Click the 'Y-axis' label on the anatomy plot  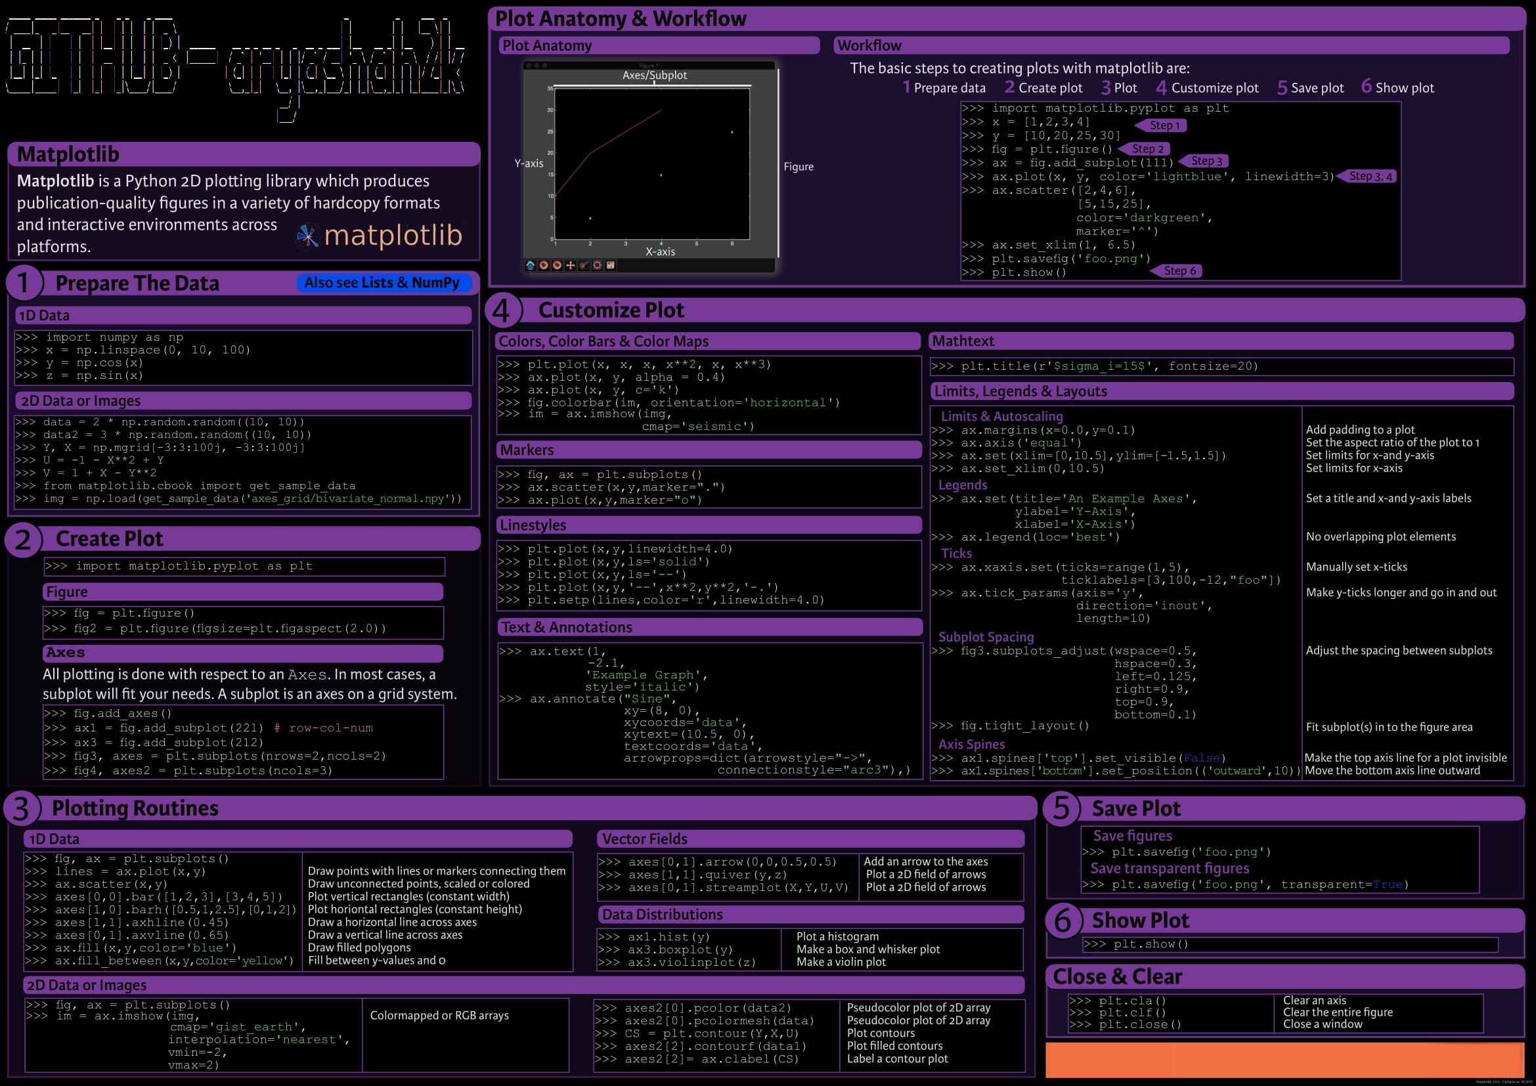coord(529,163)
